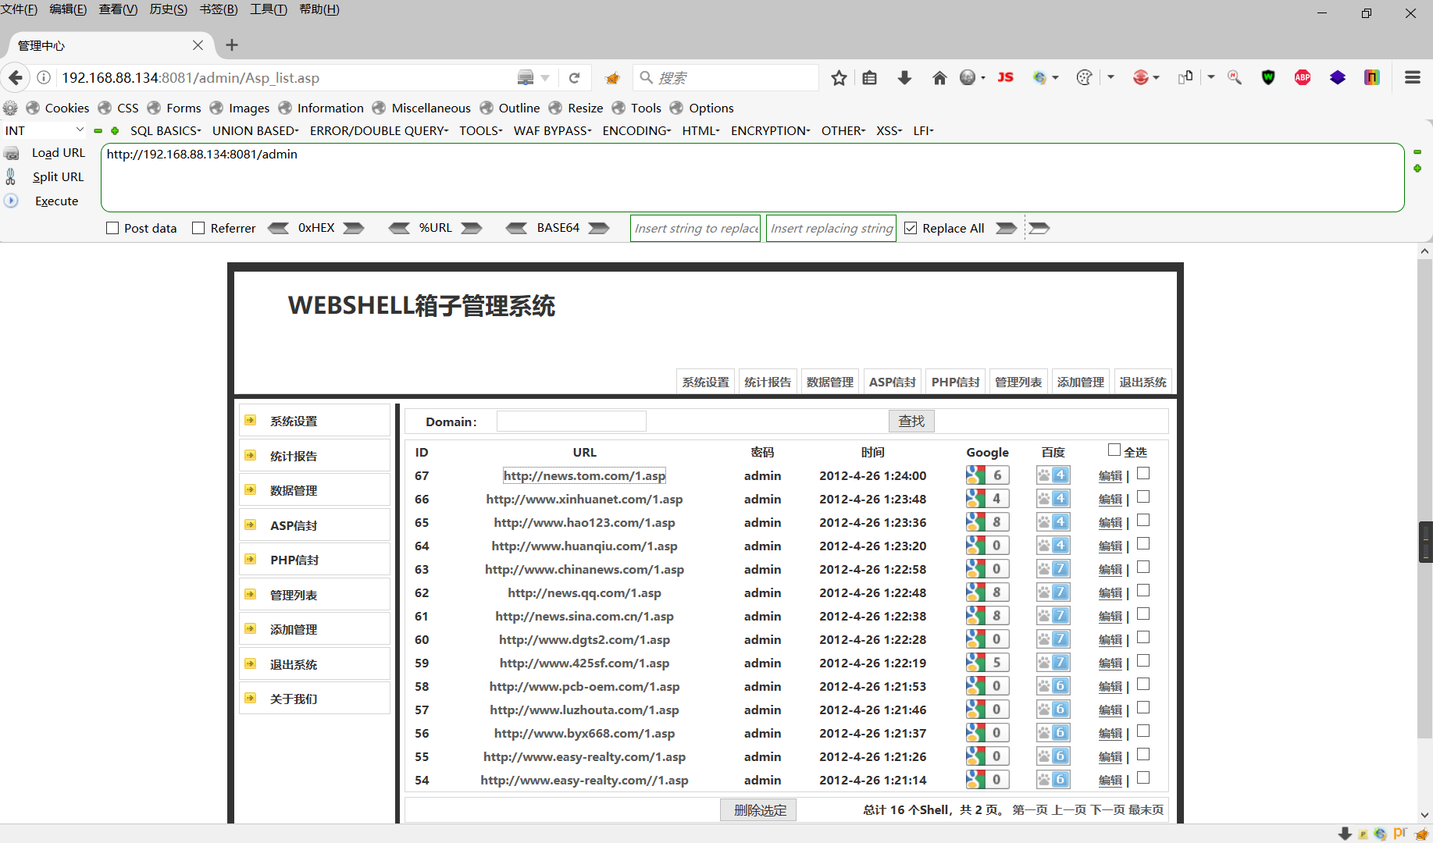Viewport: 1433px width, 843px height.
Task: Check the checkbox for row ID 54
Action: tap(1143, 778)
